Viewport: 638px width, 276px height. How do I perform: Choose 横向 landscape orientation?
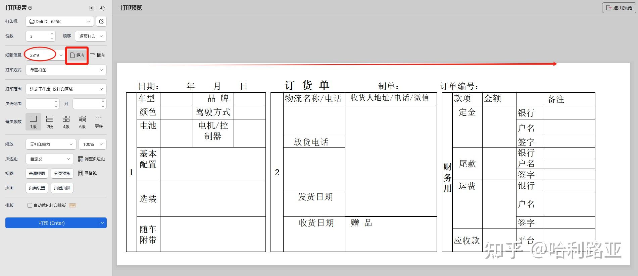(x=97, y=55)
